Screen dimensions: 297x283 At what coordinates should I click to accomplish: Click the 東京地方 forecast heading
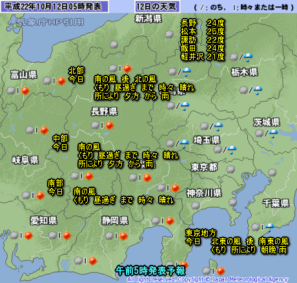click(201, 233)
